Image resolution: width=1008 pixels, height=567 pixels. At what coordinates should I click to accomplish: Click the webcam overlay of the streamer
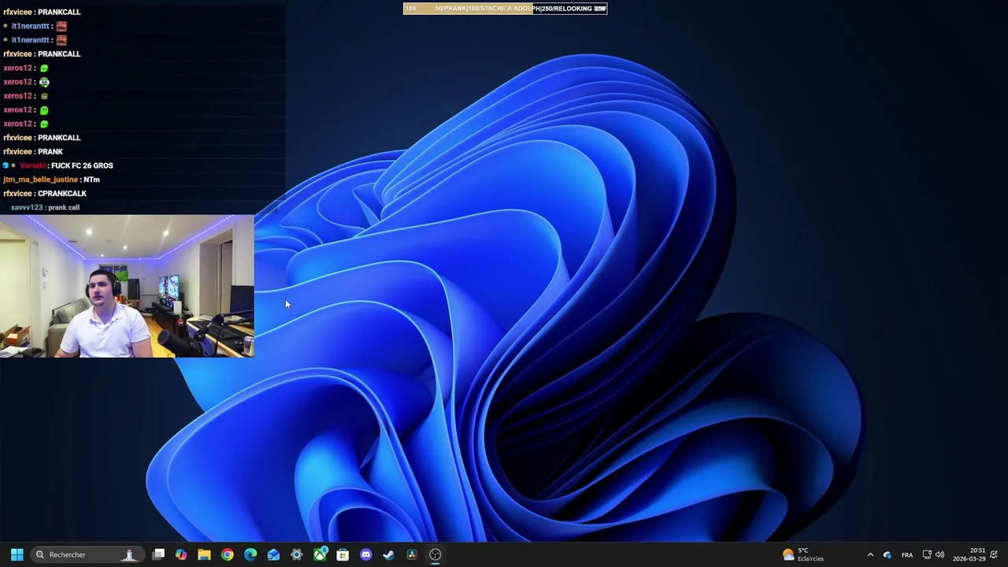(127, 286)
